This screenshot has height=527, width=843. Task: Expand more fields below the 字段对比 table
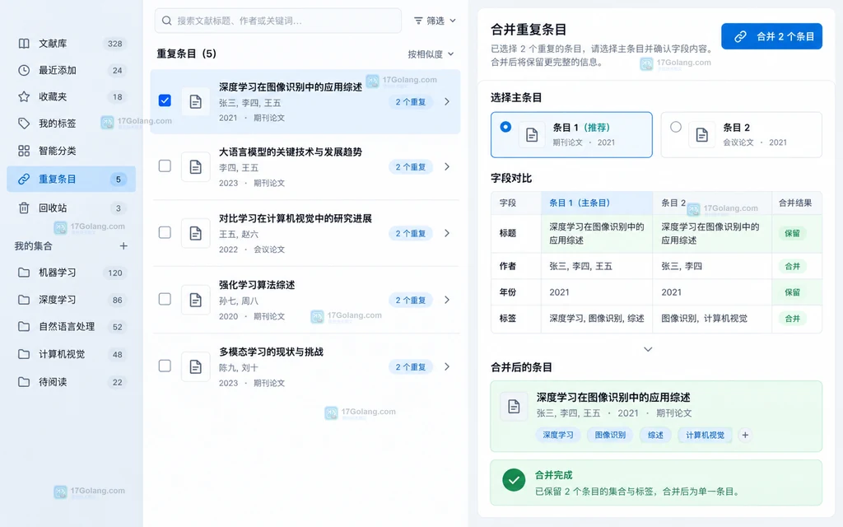tap(649, 349)
